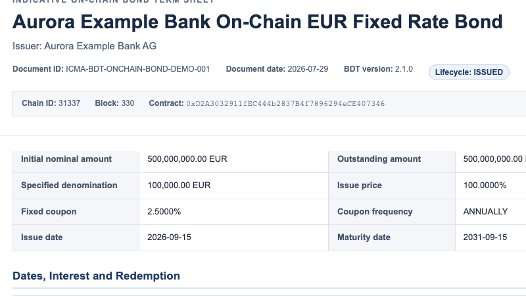The width and height of the screenshot is (526, 296).
Task: Click the Lifecycle: ISSUED badge
Action: (x=469, y=72)
